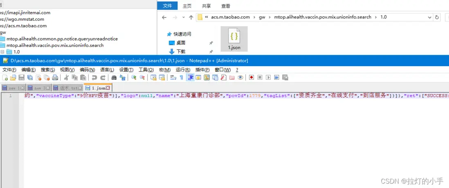Close the new 1 tab
The width and height of the screenshot is (449, 188).
22,88
